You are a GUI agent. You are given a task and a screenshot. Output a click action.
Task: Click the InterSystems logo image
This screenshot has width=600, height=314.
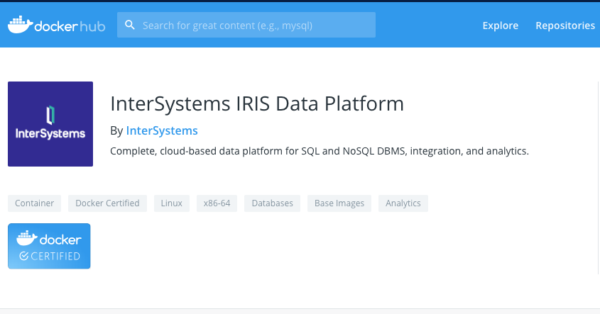tap(50, 124)
